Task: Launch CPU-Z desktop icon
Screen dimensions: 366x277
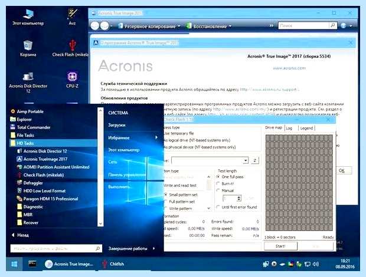Action: [72, 80]
